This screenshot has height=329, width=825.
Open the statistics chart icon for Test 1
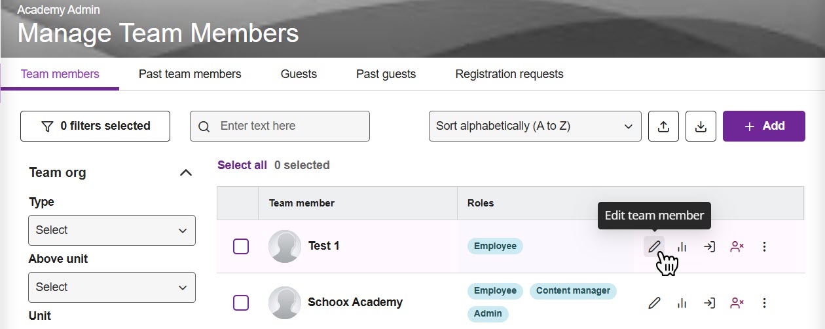pos(682,247)
